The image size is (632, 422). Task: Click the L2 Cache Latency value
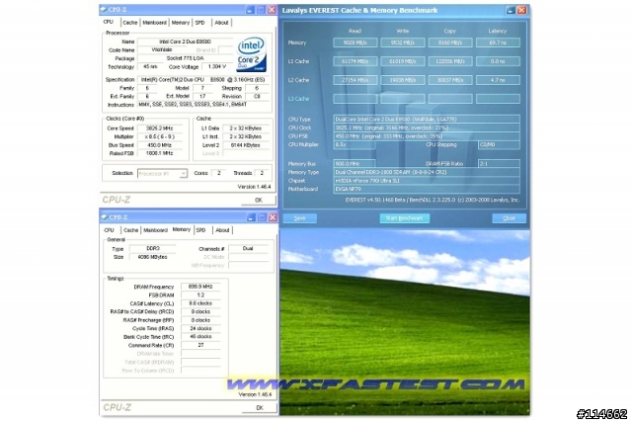498,80
